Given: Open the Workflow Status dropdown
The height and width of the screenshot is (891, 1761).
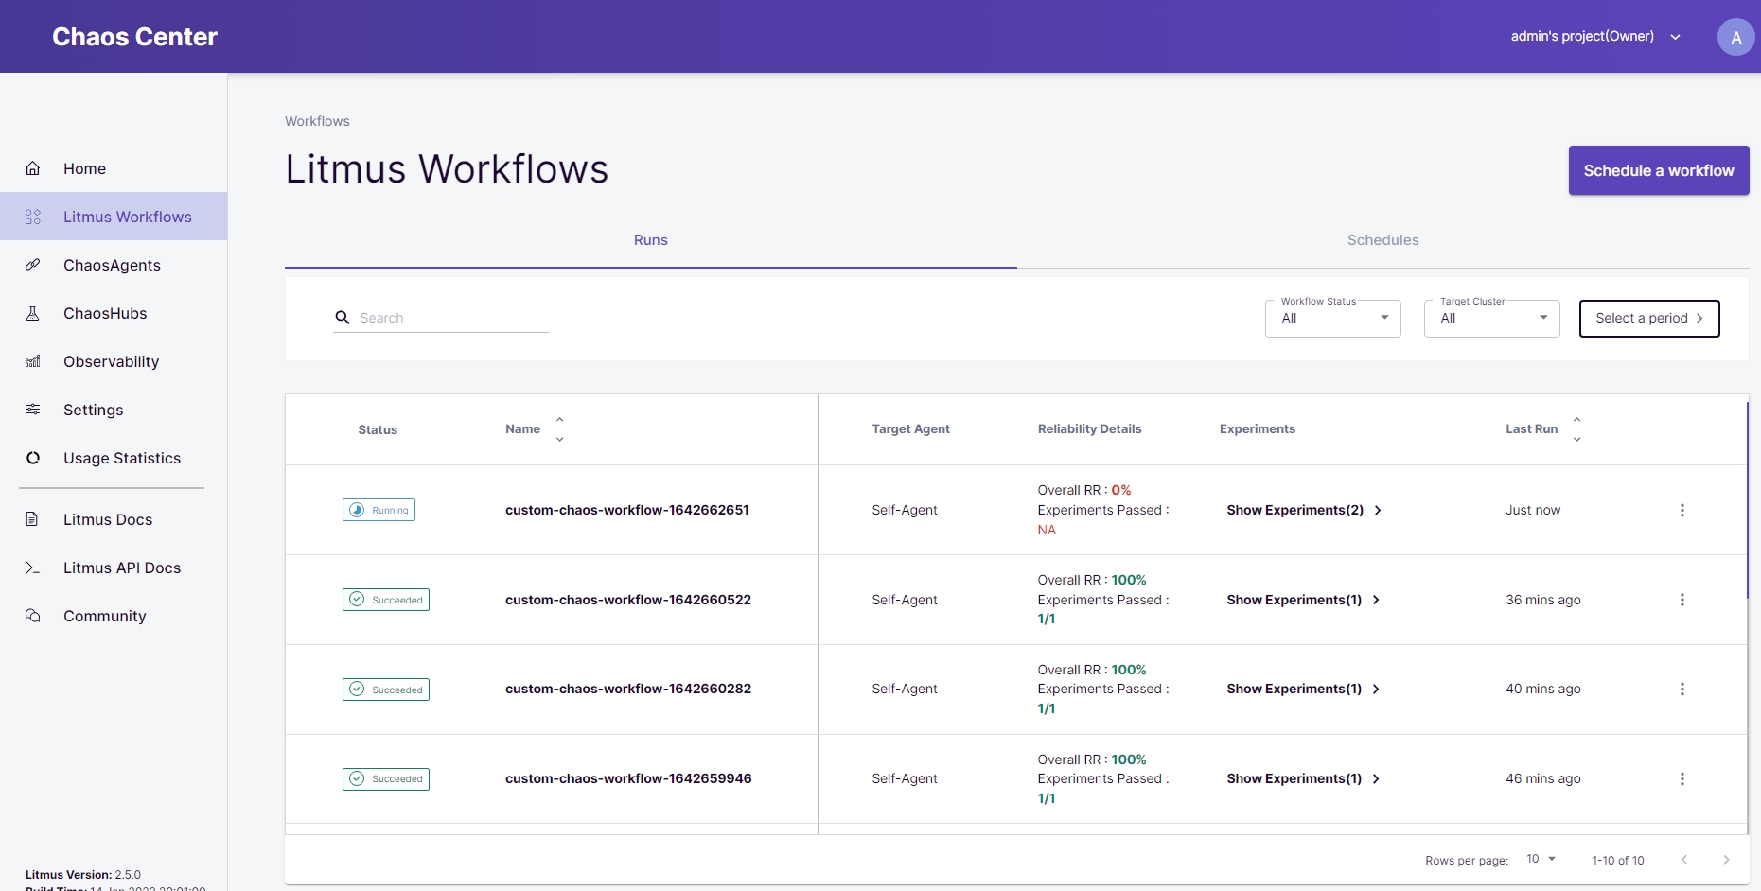Looking at the screenshot, I should pyautogui.click(x=1332, y=318).
